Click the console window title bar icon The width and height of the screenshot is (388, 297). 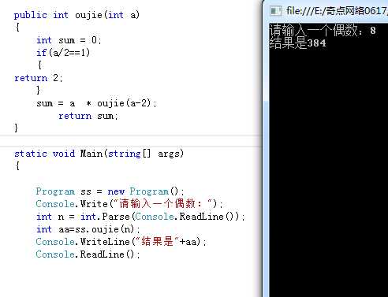coord(276,11)
